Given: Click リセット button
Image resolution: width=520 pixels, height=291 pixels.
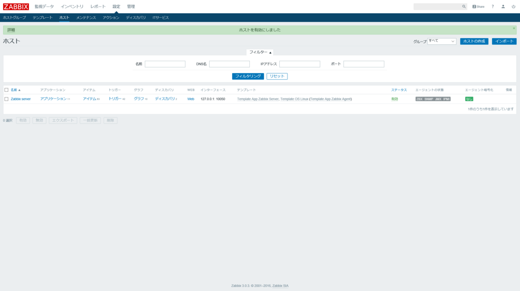Looking at the screenshot, I should click(277, 76).
